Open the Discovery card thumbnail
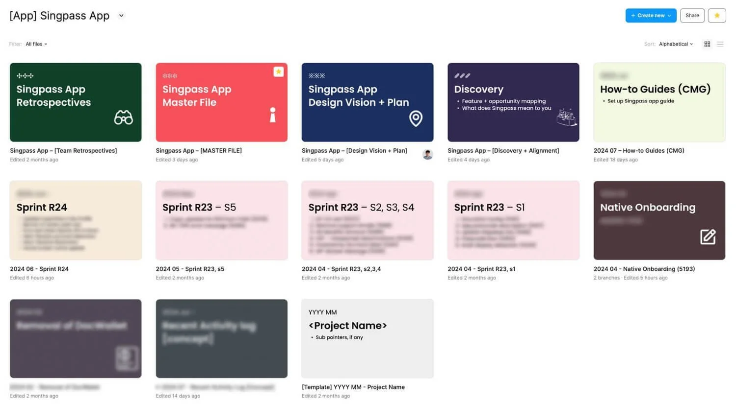This screenshot has width=736, height=404. click(513, 102)
